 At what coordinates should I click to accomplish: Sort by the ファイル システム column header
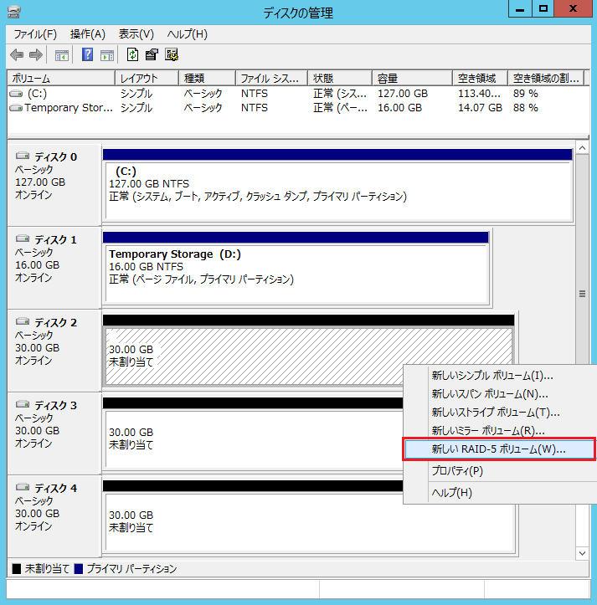point(272,79)
